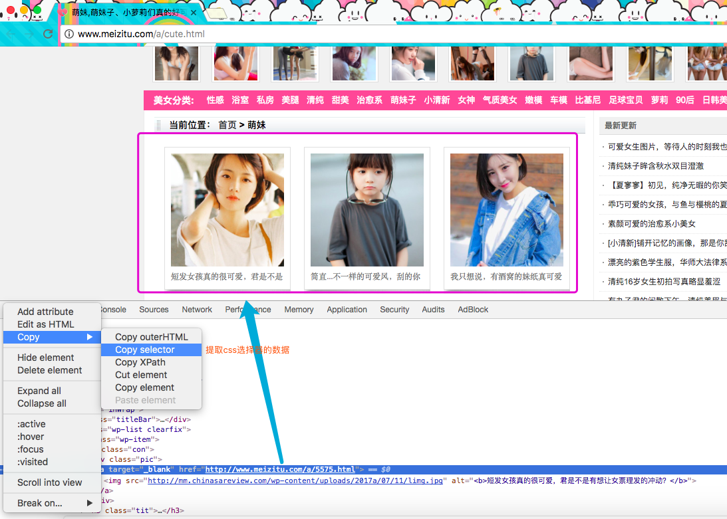Select Copy outerHTML in the submenu
This screenshot has height=519, width=727.
[152, 337]
